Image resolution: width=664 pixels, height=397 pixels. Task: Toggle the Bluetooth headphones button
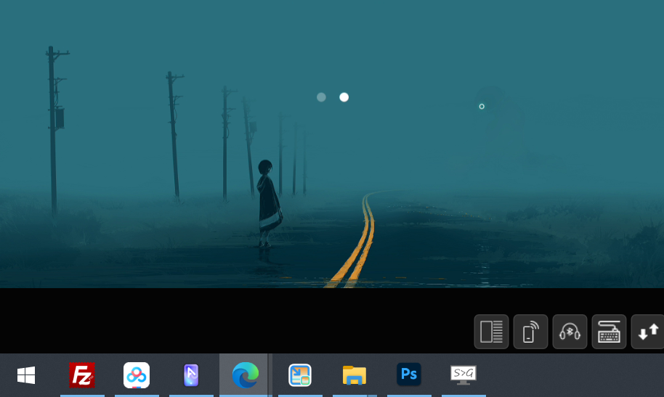pos(570,332)
